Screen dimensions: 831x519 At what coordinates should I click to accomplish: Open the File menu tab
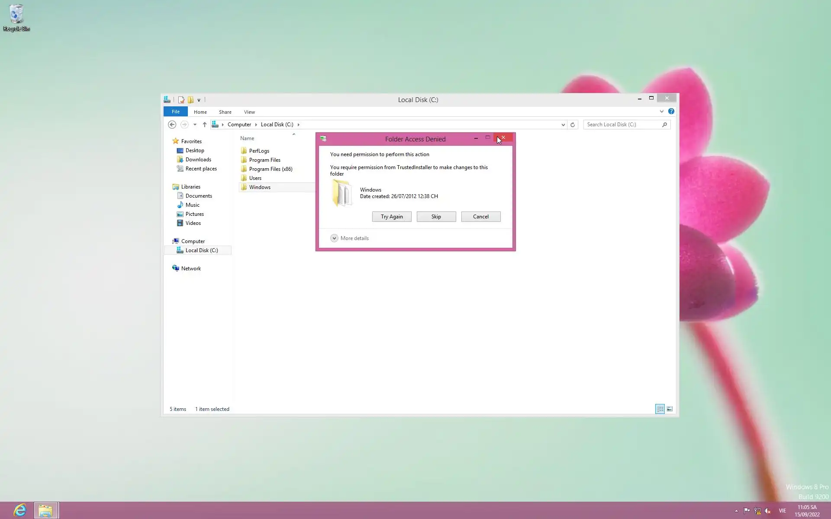pyautogui.click(x=175, y=112)
